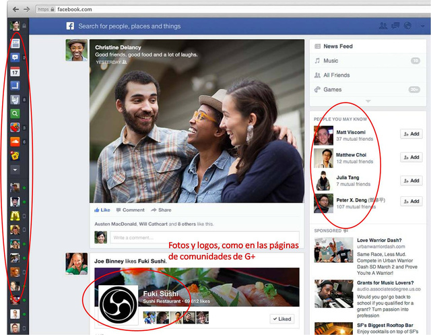Add Matt Viscomi as a friend

tap(410, 134)
